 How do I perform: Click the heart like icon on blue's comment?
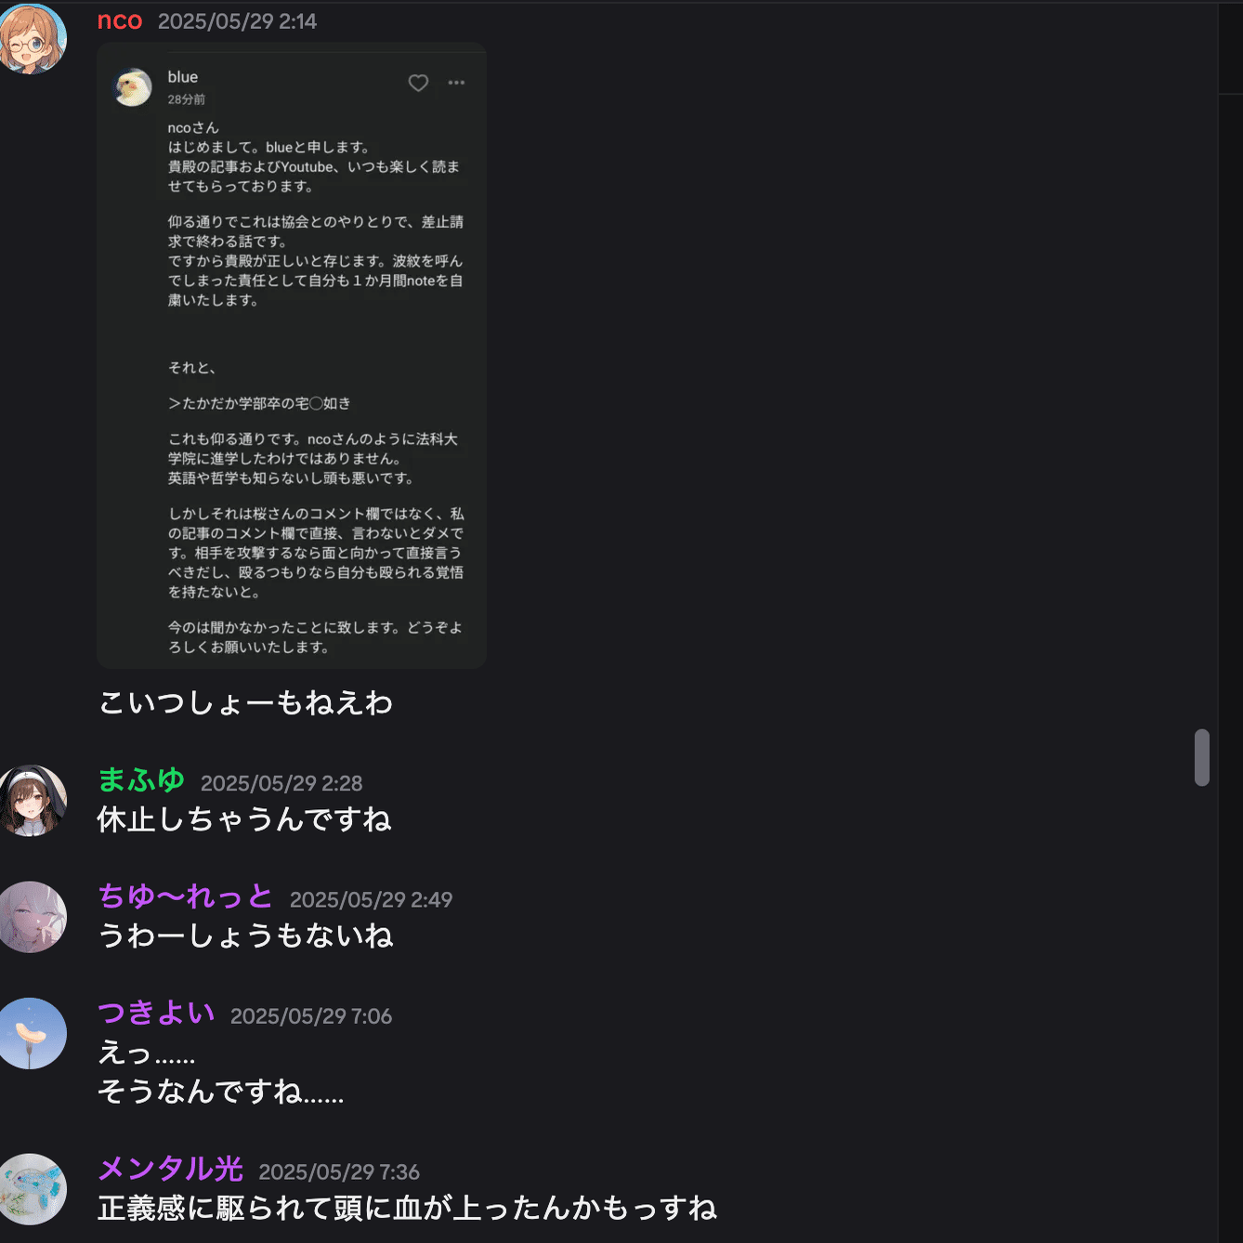tap(418, 83)
